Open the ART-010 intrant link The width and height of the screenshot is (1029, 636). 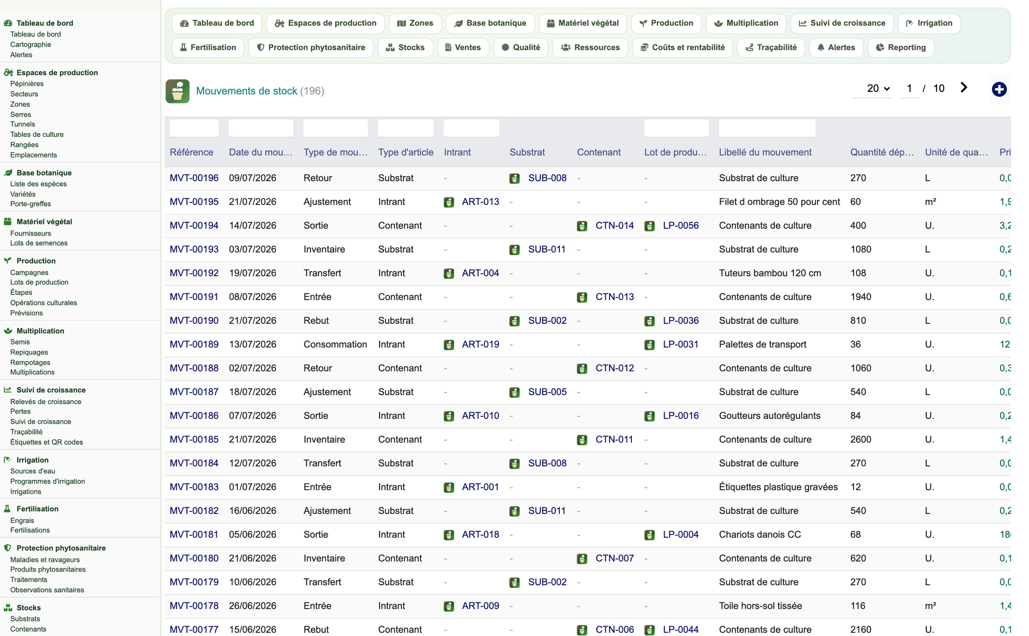[480, 416]
